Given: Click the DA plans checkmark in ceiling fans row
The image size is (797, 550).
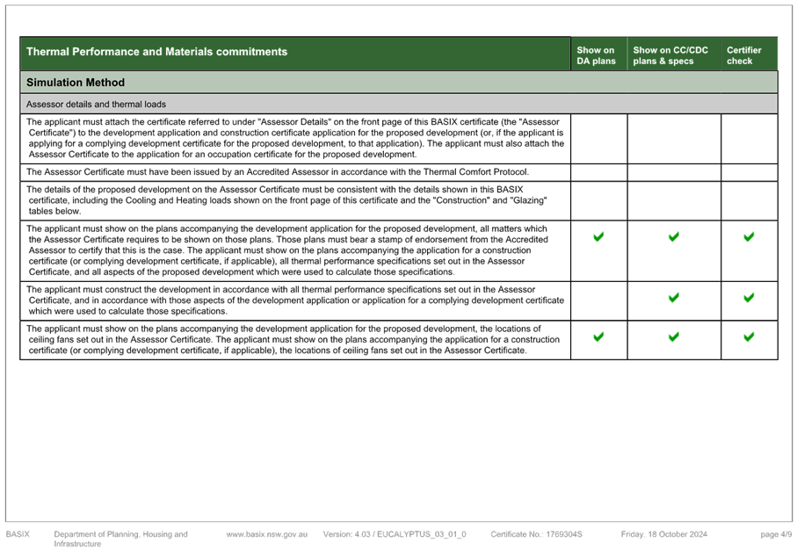Looking at the screenshot, I should click(x=598, y=337).
